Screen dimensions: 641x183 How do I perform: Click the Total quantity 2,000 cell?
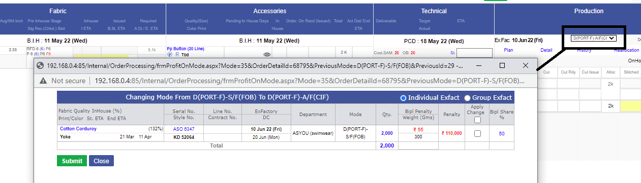tap(386, 145)
